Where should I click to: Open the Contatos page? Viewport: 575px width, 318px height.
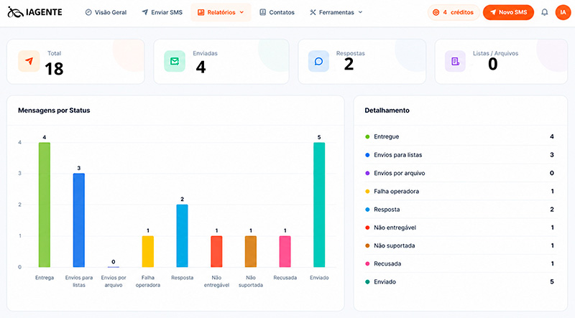pos(277,12)
